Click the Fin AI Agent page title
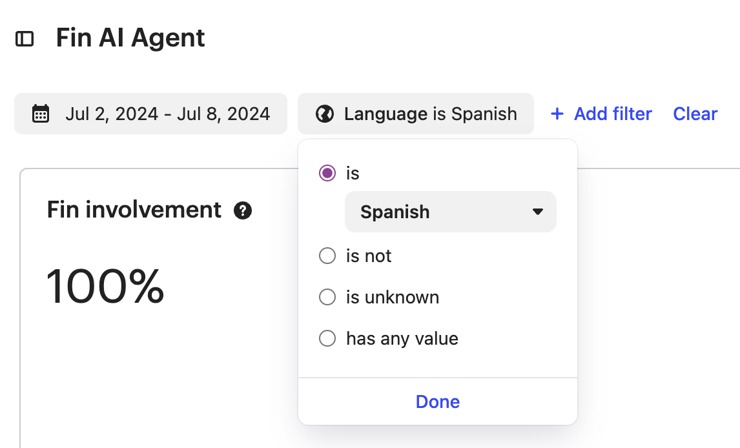 click(x=130, y=37)
